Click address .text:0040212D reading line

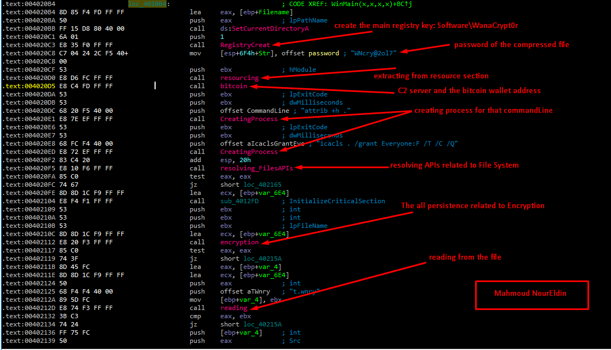click(x=29, y=308)
